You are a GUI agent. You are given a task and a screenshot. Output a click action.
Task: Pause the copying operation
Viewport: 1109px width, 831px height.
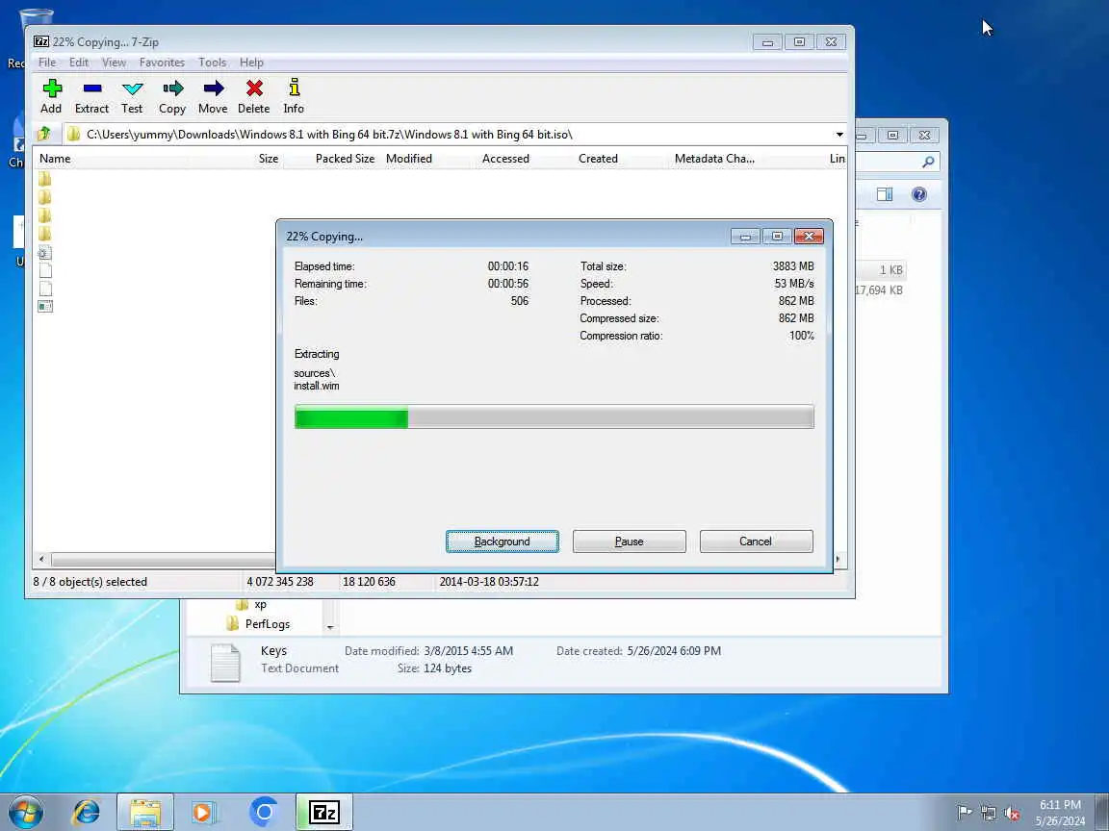(629, 541)
